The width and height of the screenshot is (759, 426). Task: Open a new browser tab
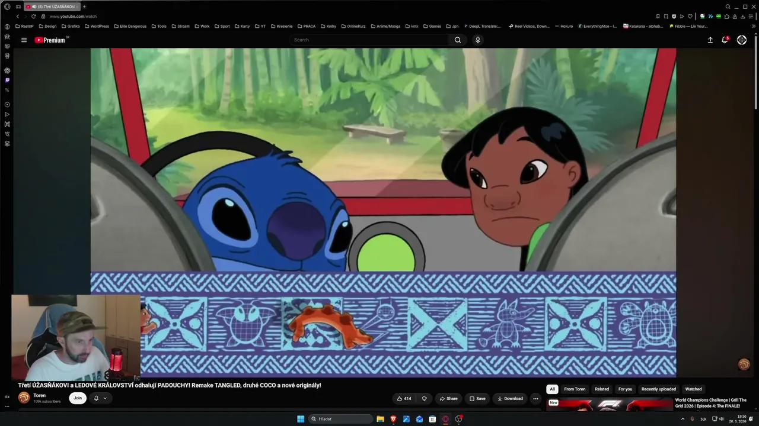pos(84,7)
